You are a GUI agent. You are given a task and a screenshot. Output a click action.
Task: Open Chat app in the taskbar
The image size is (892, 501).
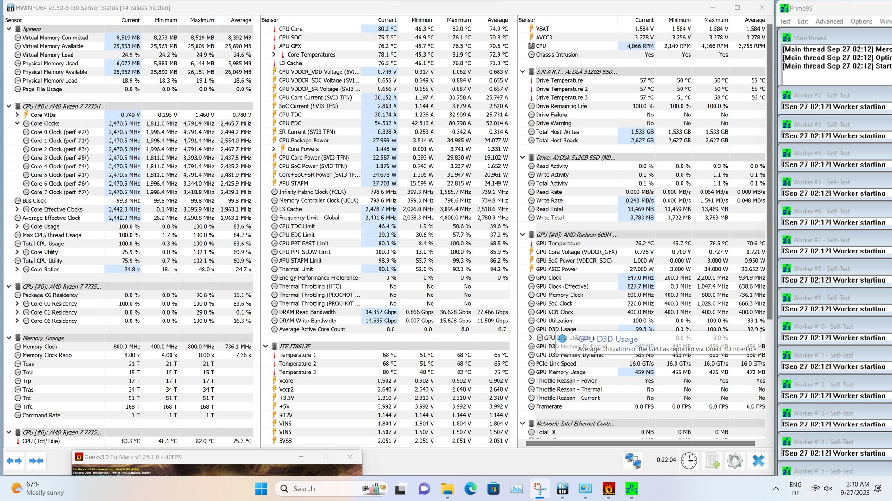424,488
